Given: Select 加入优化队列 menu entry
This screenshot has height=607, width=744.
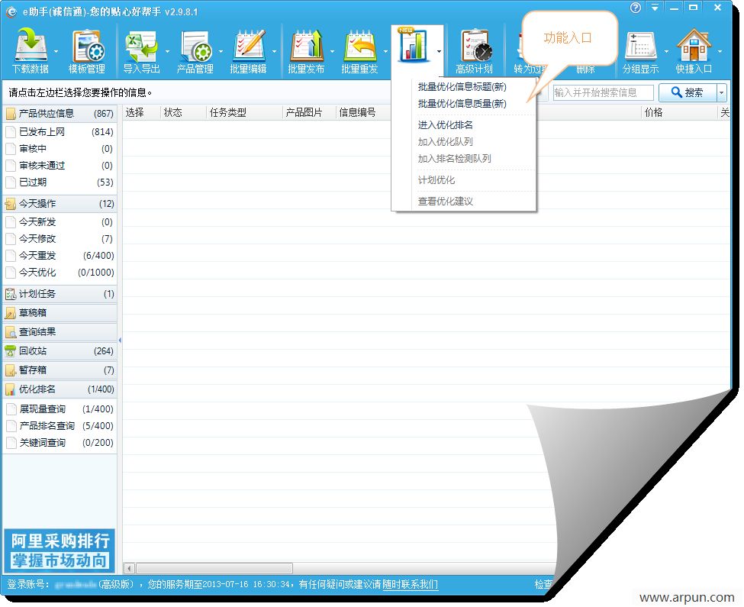Looking at the screenshot, I should pos(445,142).
